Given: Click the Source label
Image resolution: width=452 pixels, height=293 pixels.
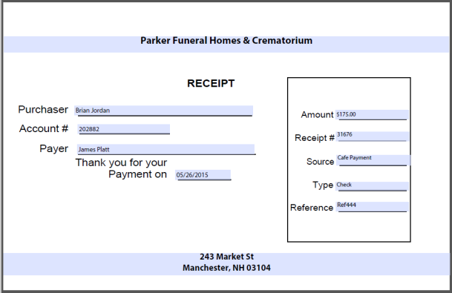Looking at the screenshot, I should 320,162.
